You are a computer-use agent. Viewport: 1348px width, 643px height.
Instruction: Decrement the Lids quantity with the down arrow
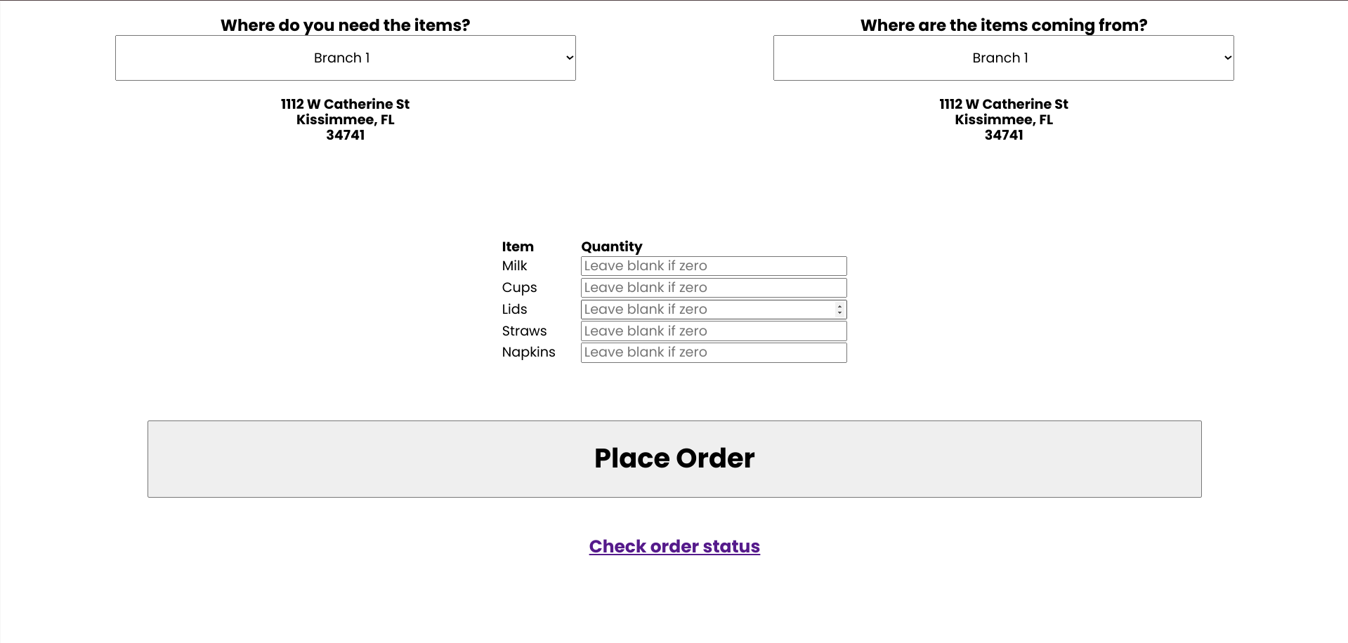839,312
